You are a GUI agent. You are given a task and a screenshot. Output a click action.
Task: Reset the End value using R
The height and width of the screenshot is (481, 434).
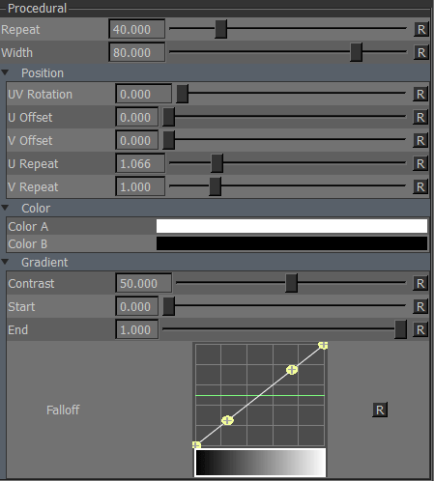[x=420, y=330]
